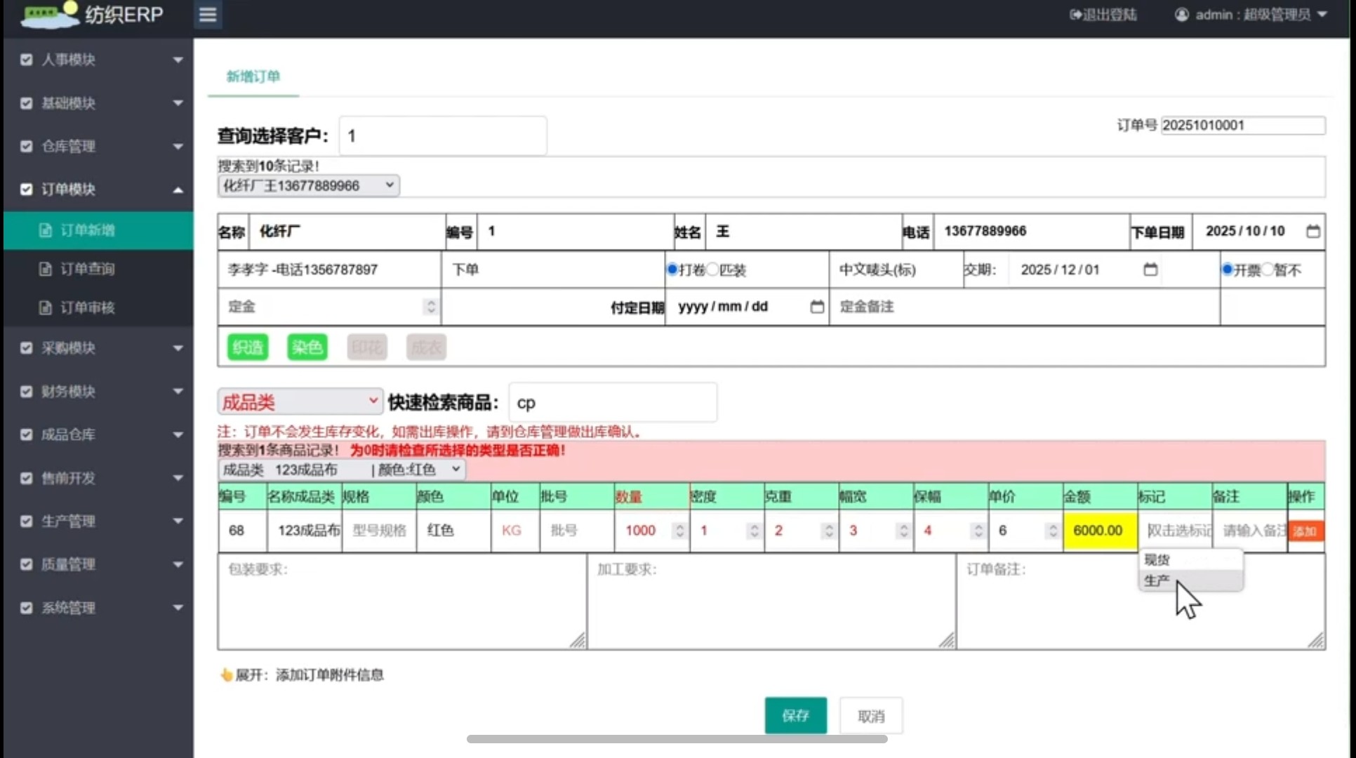Image resolution: width=1356 pixels, height=758 pixels.
Task: Select the 暂不 invoice radio option
Action: 1267,270
